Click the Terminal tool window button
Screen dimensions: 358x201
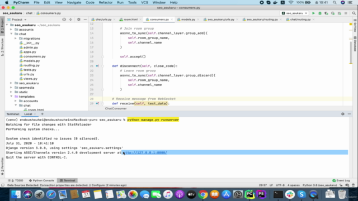[67, 180]
